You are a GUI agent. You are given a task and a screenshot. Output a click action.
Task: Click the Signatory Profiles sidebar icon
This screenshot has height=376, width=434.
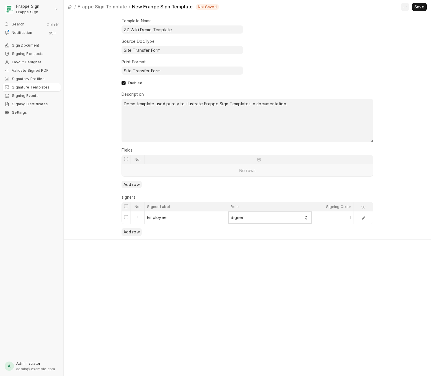point(7,79)
